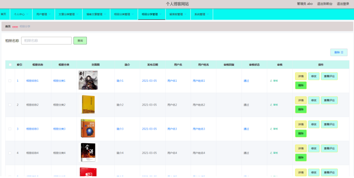Open cover image thumbnail of 相册名称2
The width and height of the screenshot is (354, 178).
pos(88,104)
